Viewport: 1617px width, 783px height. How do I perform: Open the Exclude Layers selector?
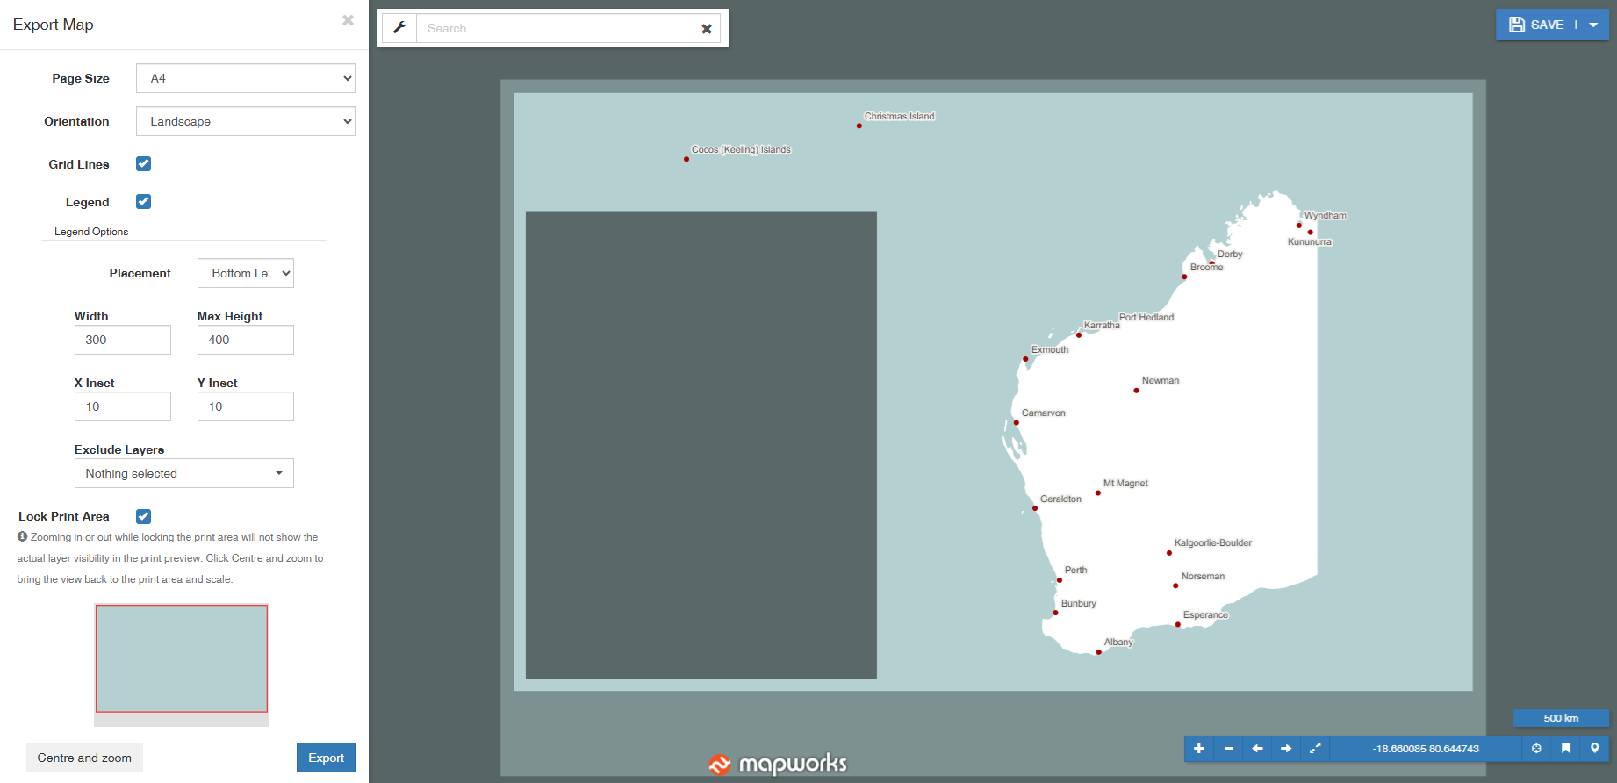183,473
